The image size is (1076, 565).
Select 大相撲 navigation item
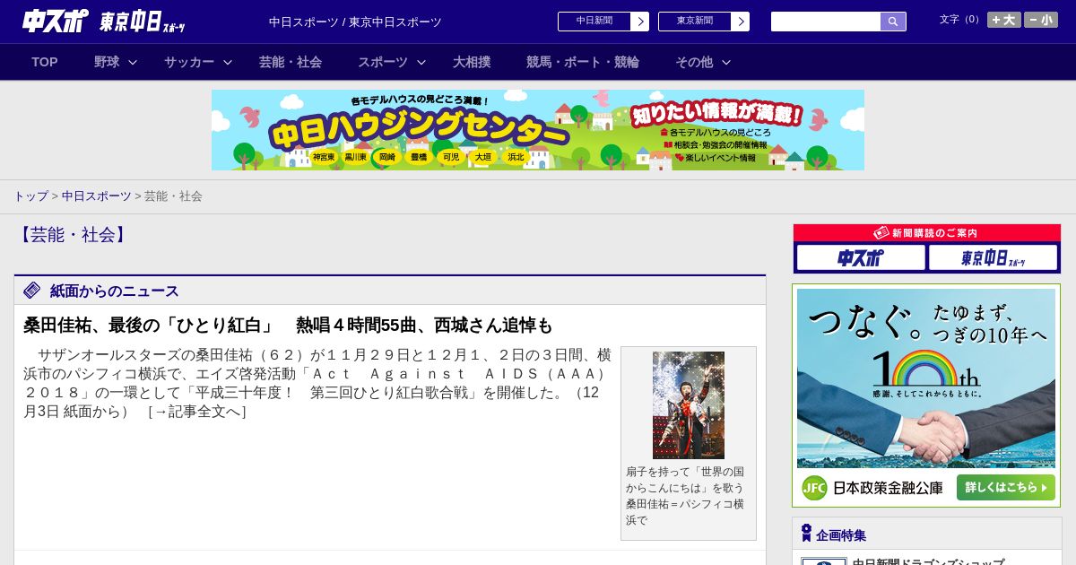(472, 62)
